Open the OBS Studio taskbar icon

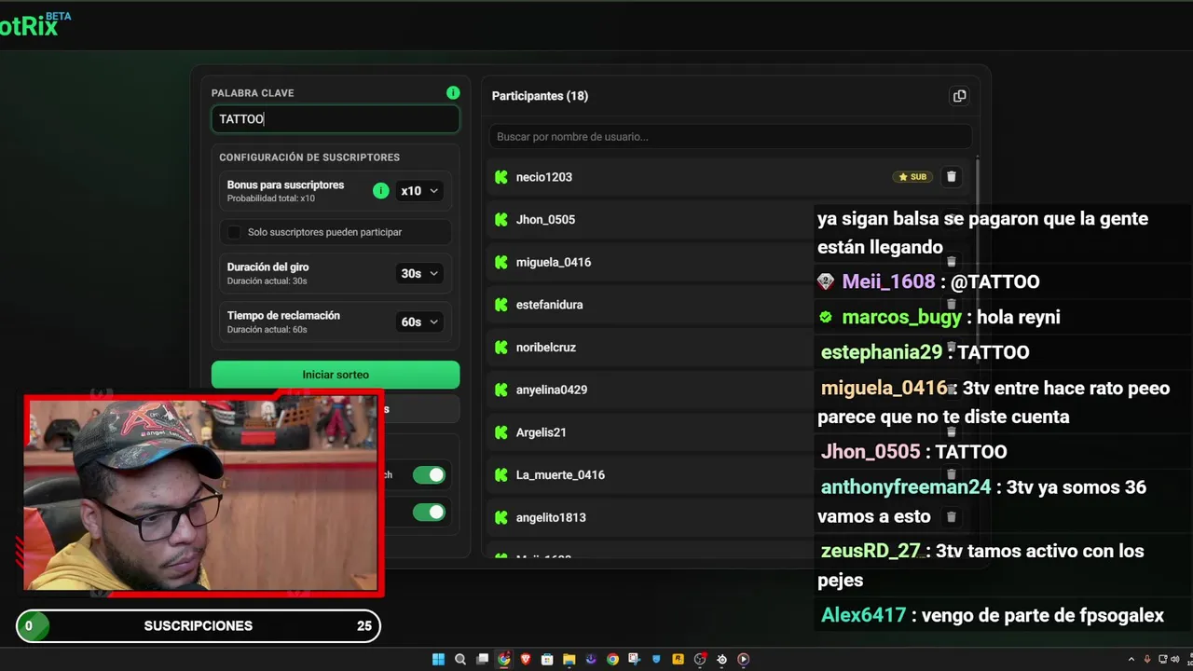tap(699, 659)
